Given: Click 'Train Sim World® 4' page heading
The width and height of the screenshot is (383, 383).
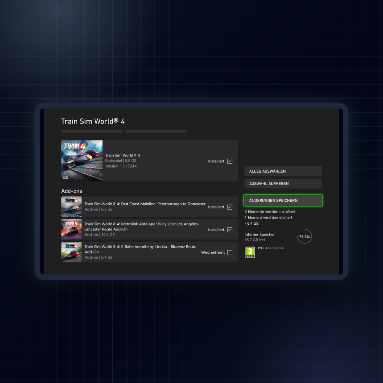Looking at the screenshot, I should [93, 121].
